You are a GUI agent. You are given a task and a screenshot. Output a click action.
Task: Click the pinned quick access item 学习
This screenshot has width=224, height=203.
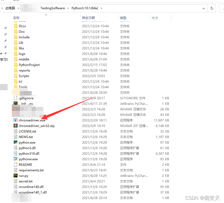(4, 59)
